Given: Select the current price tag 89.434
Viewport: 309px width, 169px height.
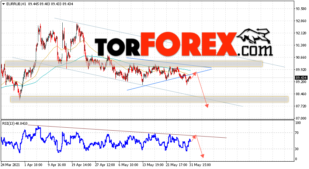Looking at the screenshot, I should 301,78.
